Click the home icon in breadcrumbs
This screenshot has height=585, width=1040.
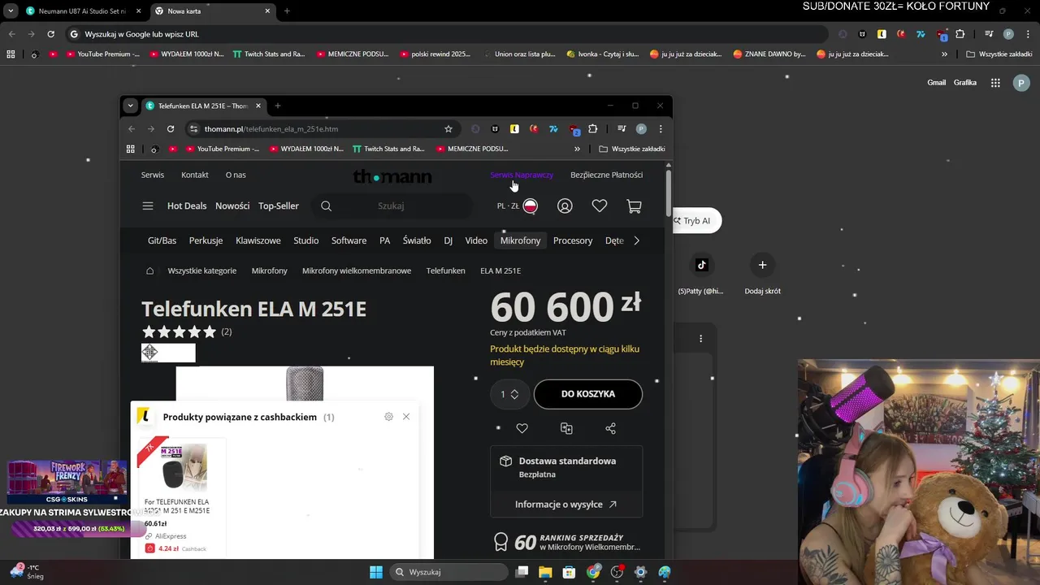click(149, 271)
